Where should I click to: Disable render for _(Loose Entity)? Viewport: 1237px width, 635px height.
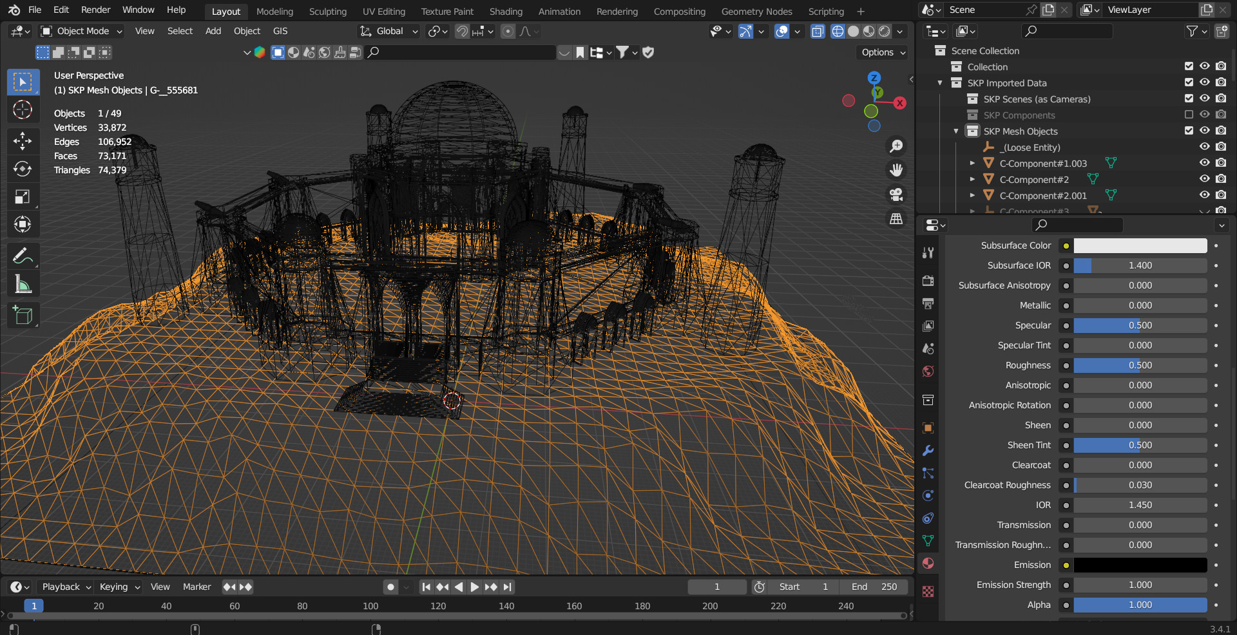1220,147
